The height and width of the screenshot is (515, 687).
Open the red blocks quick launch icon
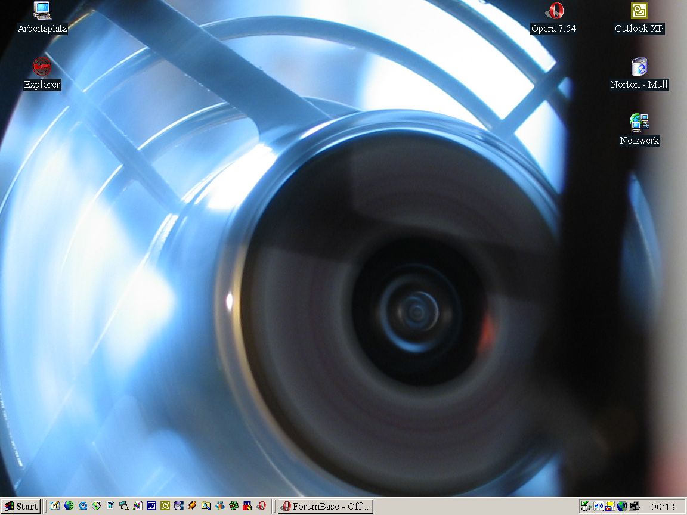(x=247, y=506)
